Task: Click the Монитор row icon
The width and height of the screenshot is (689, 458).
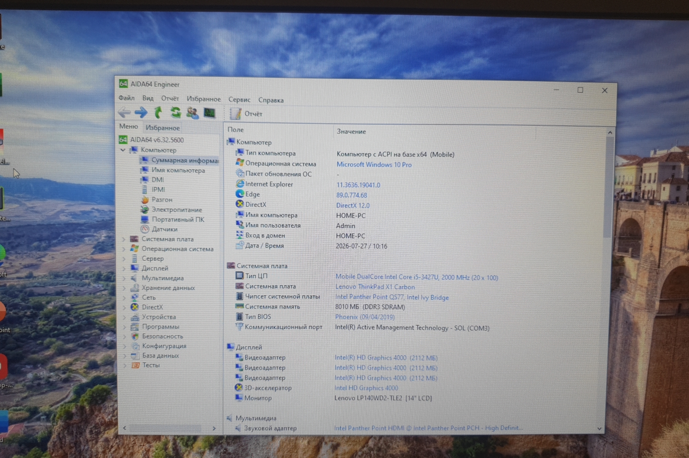Action: (x=239, y=398)
